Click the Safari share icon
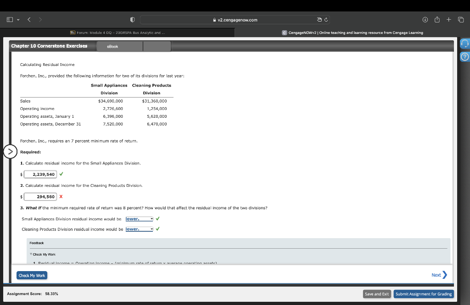 pos(436,20)
